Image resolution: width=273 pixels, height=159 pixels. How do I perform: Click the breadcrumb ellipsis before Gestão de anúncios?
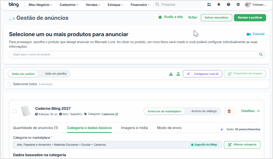tap(11, 18)
